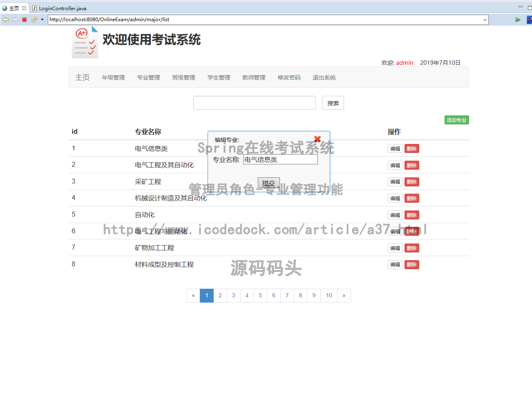Click the search text box
Viewport: 532px width, 396px height.
click(x=254, y=103)
